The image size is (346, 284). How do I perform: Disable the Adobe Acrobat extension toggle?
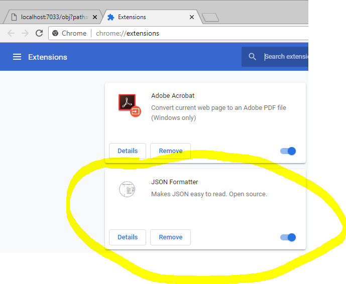288,151
